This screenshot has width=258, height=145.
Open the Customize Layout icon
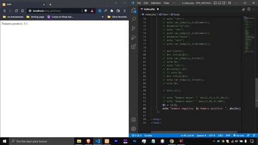(229, 3)
